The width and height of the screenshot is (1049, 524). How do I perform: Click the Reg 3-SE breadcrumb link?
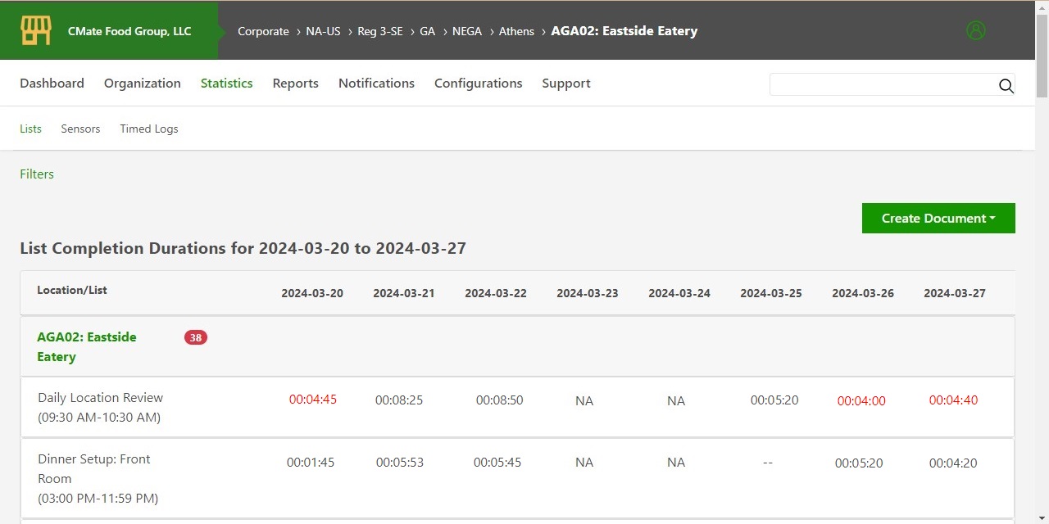[x=379, y=31]
